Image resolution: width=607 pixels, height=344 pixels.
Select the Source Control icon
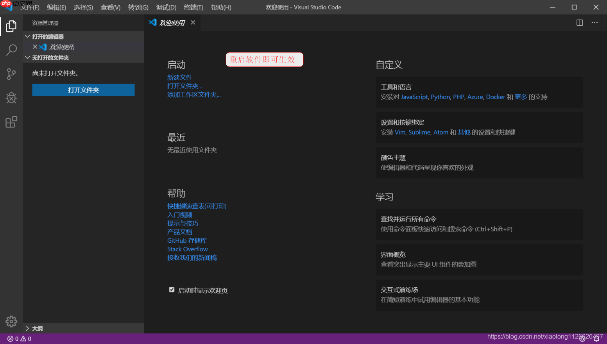(x=11, y=74)
